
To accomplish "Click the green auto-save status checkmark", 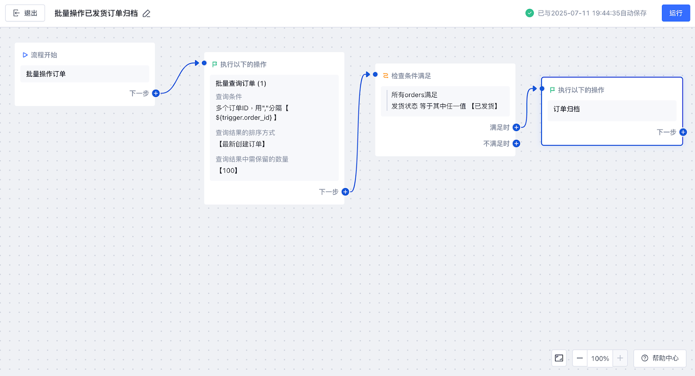I will coord(530,13).
